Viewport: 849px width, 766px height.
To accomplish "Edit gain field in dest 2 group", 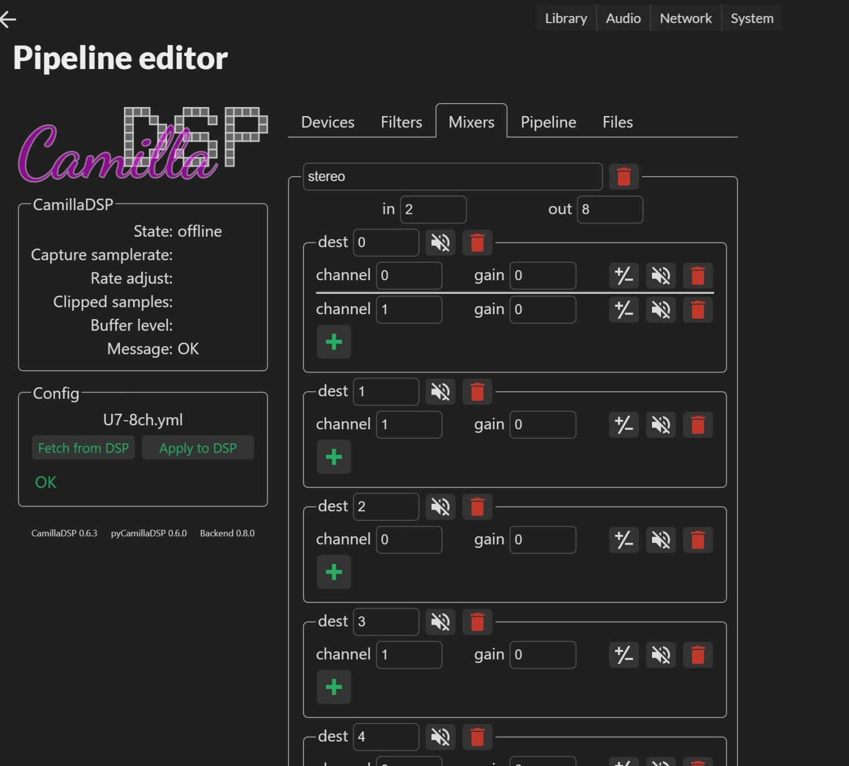I will pos(543,540).
